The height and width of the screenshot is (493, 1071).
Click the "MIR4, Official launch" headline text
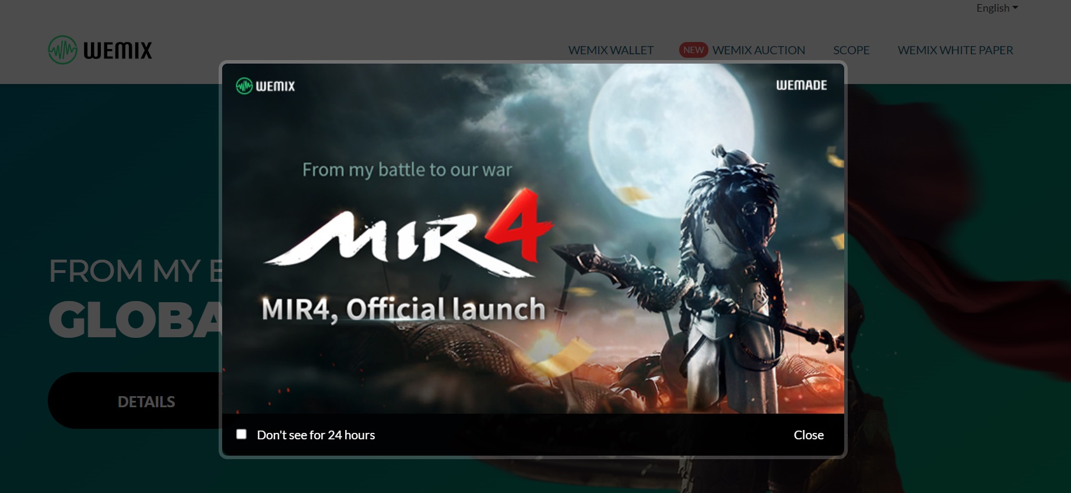coord(403,309)
